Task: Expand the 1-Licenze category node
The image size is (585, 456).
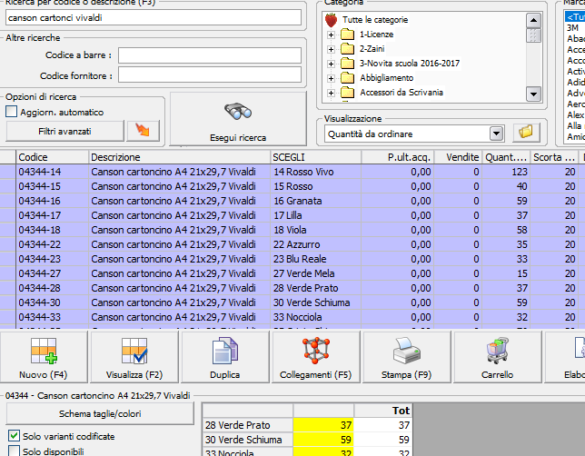Action: click(331, 35)
